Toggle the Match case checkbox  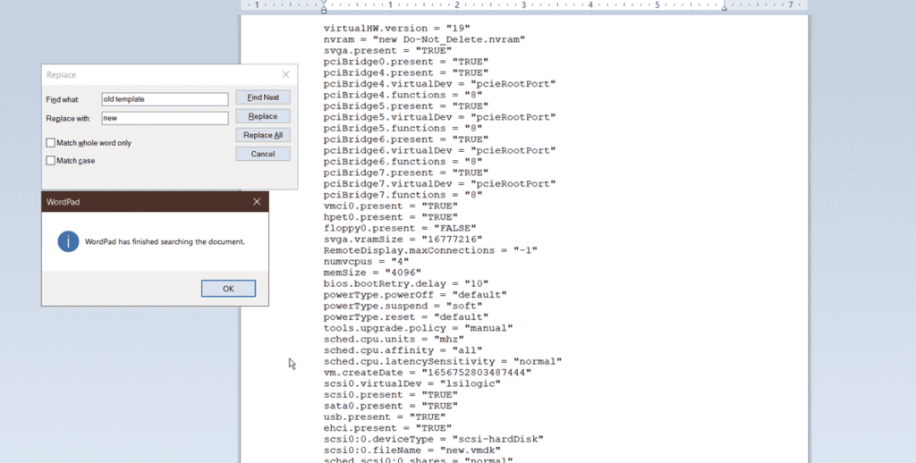[x=51, y=161]
